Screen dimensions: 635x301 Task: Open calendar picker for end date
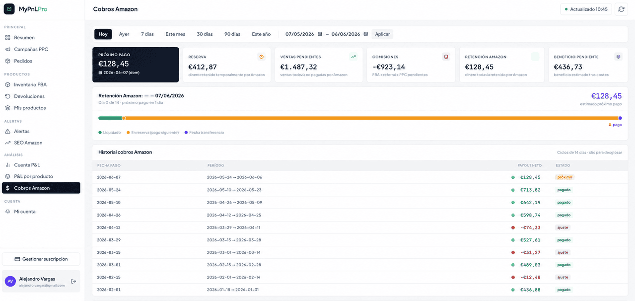[x=366, y=34]
